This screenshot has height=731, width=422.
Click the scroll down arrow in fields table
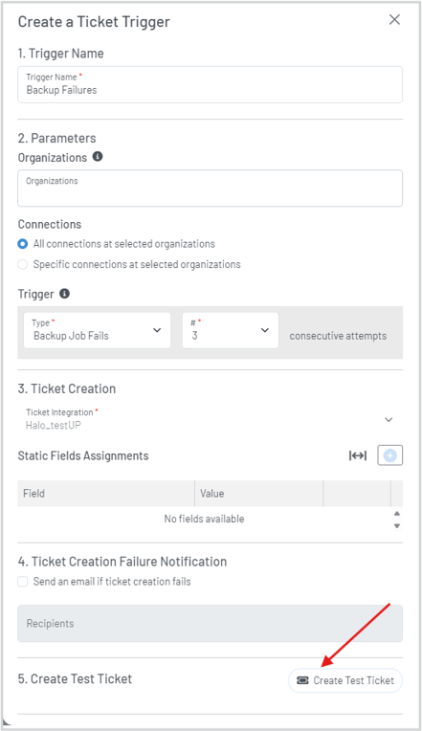(x=397, y=526)
